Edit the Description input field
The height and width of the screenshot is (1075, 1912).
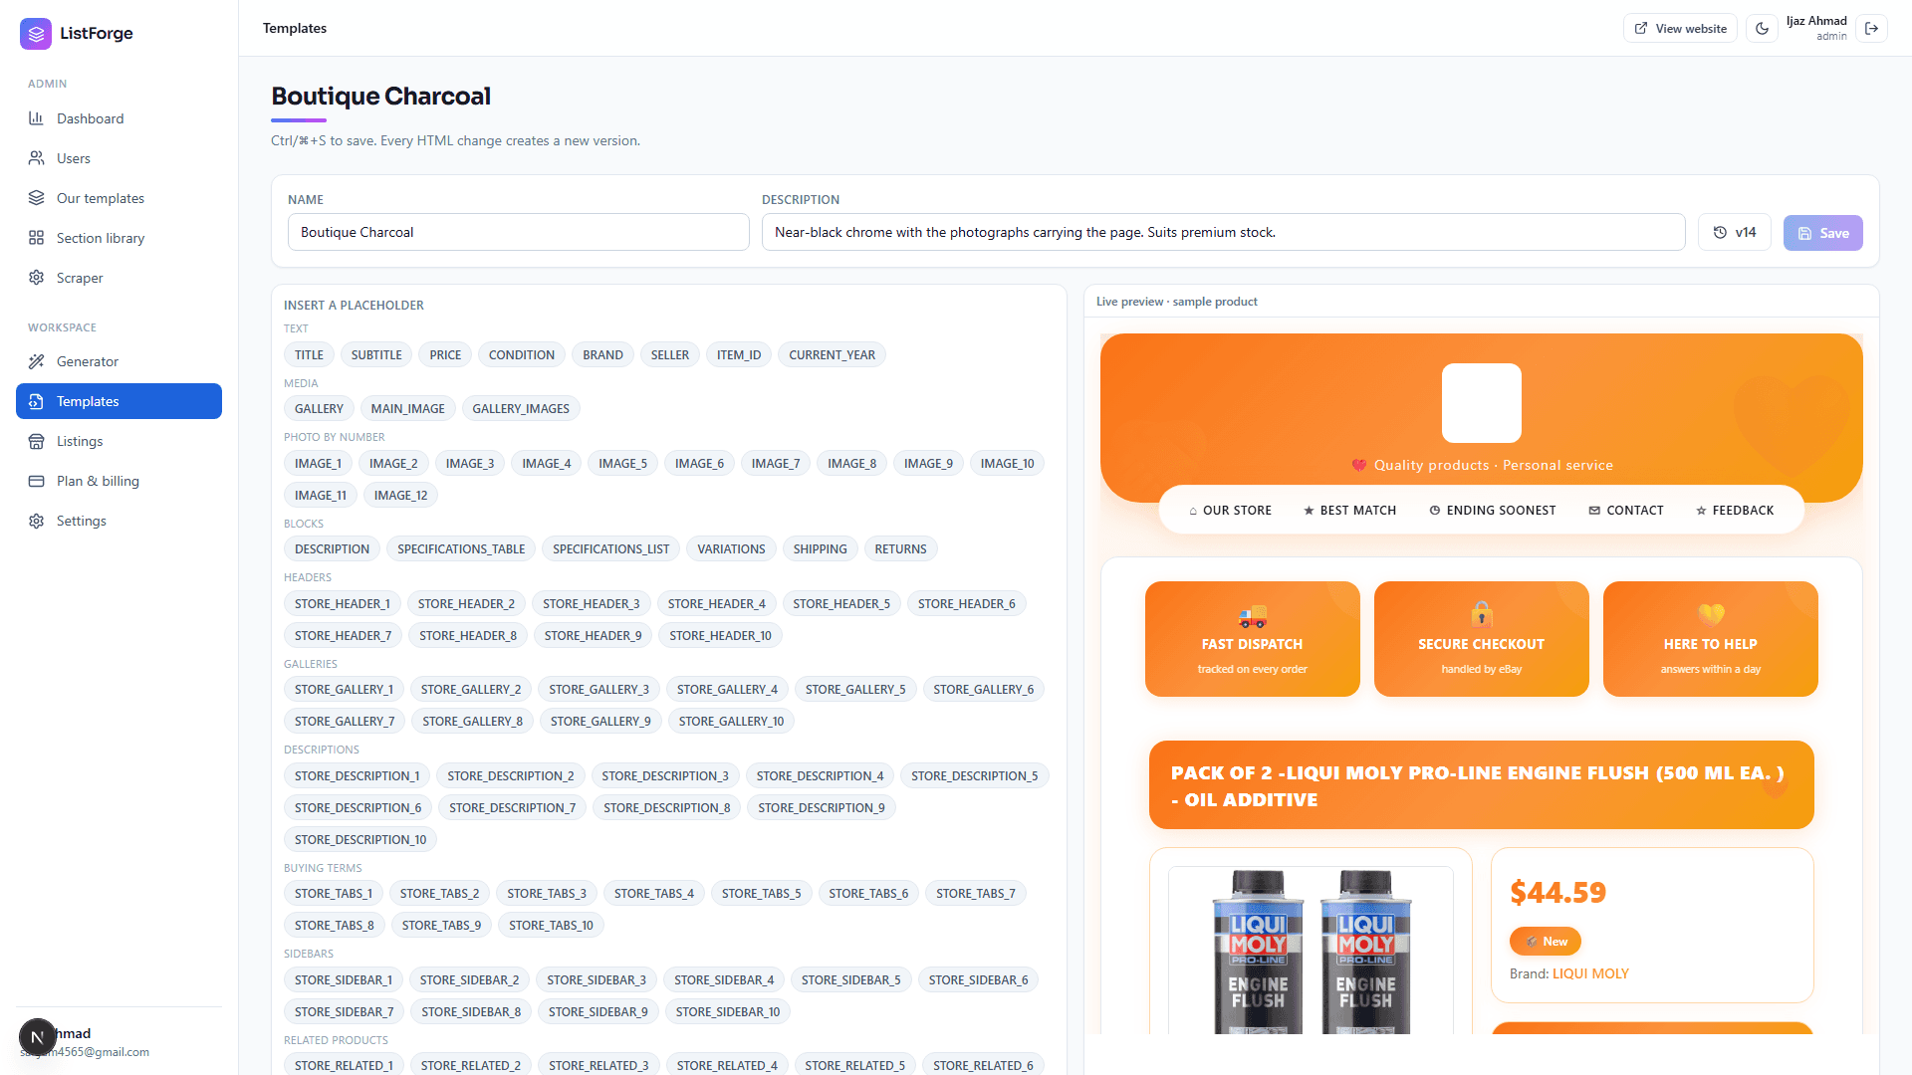(x=1223, y=232)
